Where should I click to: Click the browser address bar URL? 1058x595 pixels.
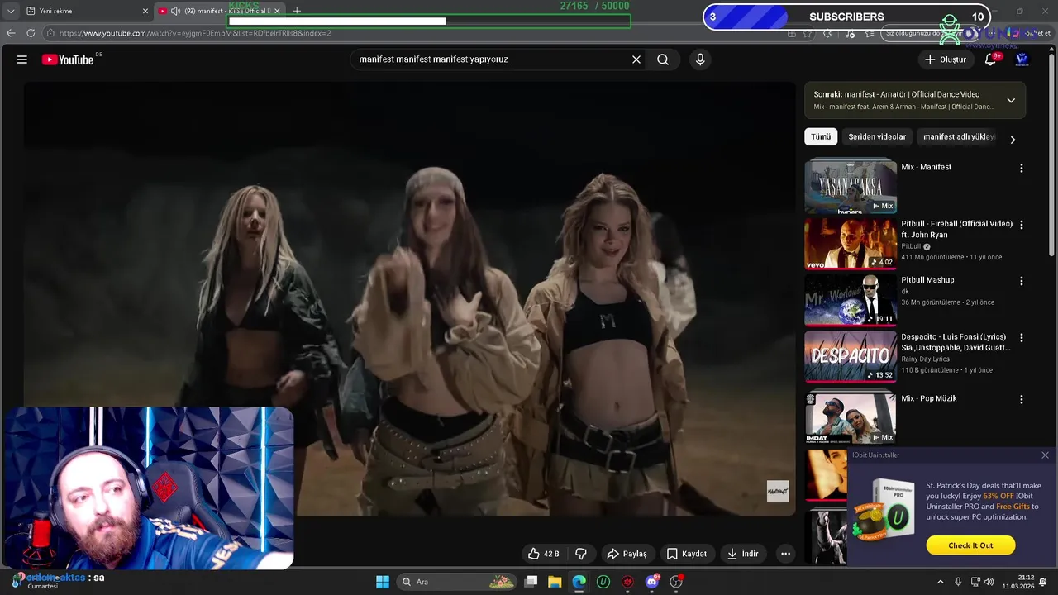195,33
